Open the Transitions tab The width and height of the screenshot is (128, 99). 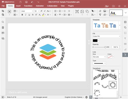pyautogui.click(x=28, y=6)
